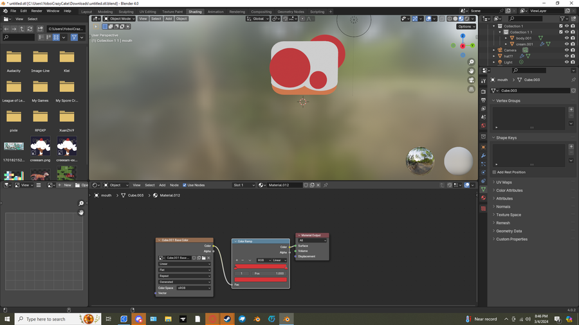Go back in file browser

click(x=6, y=29)
